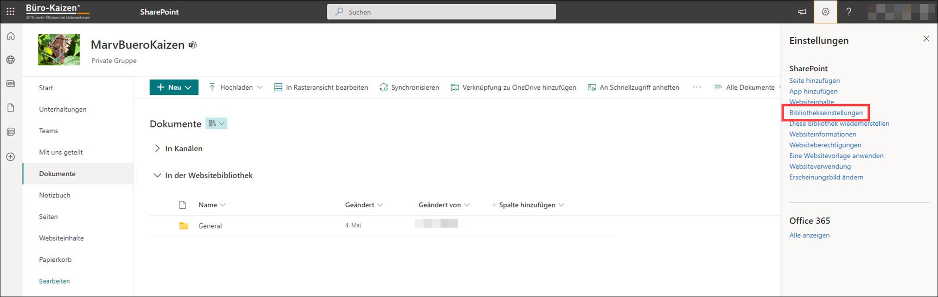Click the General folder icon
Viewport: 938px width, 297px height.
pos(184,226)
